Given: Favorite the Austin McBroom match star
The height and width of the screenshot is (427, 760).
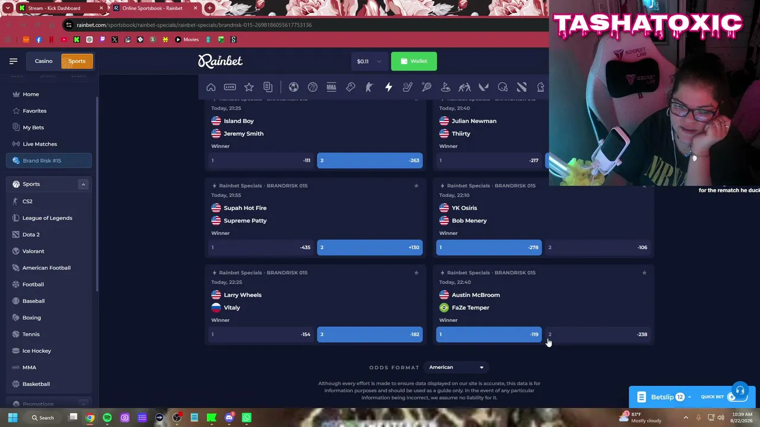Looking at the screenshot, I should coord(644,273).
